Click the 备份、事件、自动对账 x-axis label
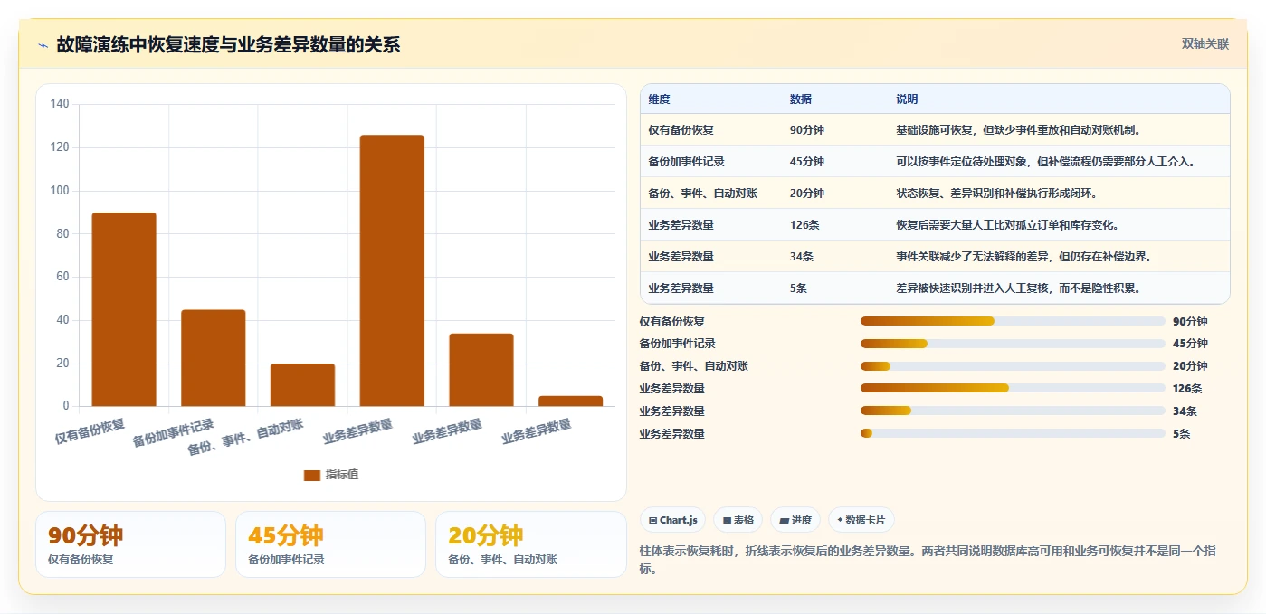The image size is (1266, 614). point(245,437)
